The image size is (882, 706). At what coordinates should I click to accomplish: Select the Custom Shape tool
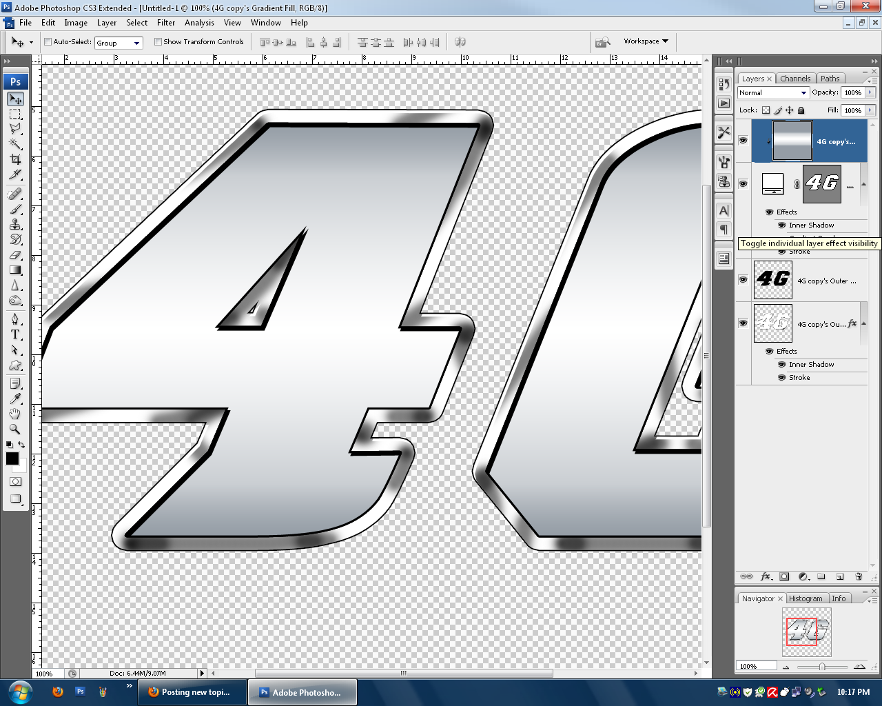tap(15, 365)
